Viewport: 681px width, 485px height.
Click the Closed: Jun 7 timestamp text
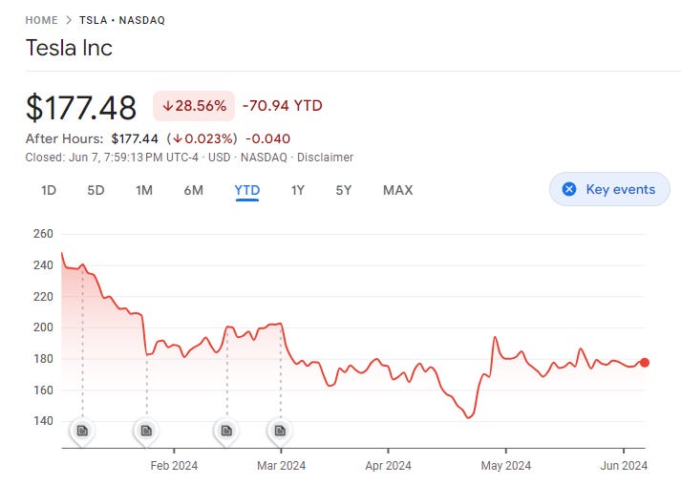(x=112, y=158)
